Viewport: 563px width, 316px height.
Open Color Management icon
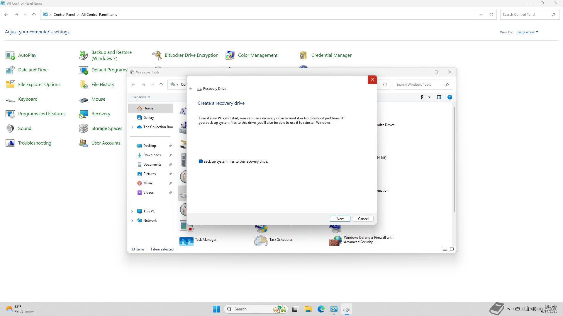(230, 55)
